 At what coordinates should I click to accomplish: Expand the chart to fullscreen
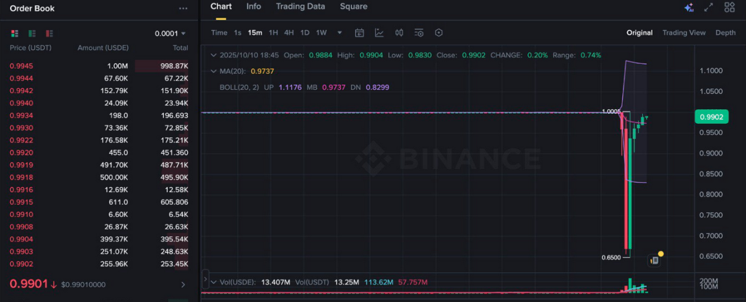pyautogui.click(x=709, y=7)
